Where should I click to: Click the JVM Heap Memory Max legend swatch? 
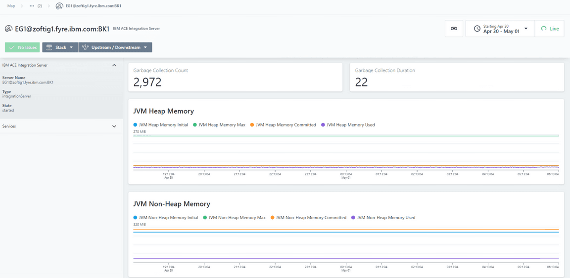195,125
